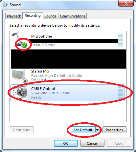Screen dimensions: 136x152
Task: Click the Sound speaker icon in title bar
Action: click(5, 5)
